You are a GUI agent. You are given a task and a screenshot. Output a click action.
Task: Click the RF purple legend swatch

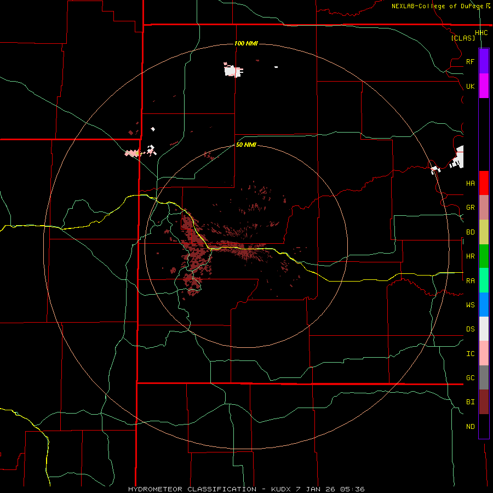(484, 61)
